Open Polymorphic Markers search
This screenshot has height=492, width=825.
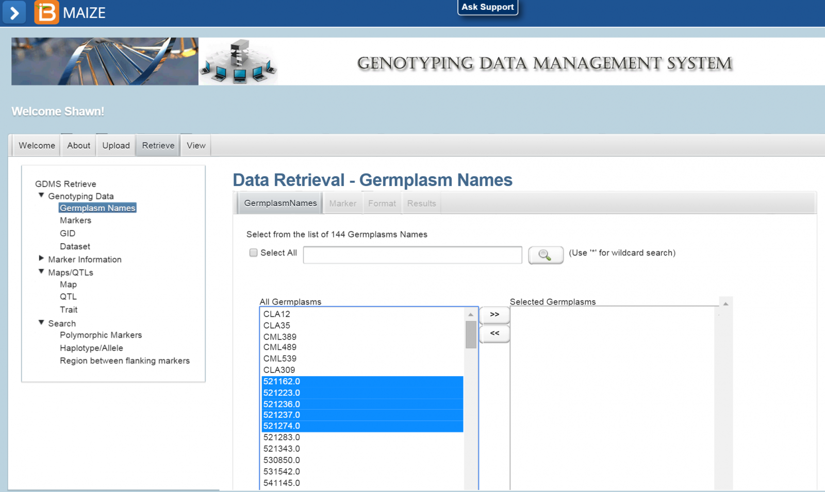point(101,335)
